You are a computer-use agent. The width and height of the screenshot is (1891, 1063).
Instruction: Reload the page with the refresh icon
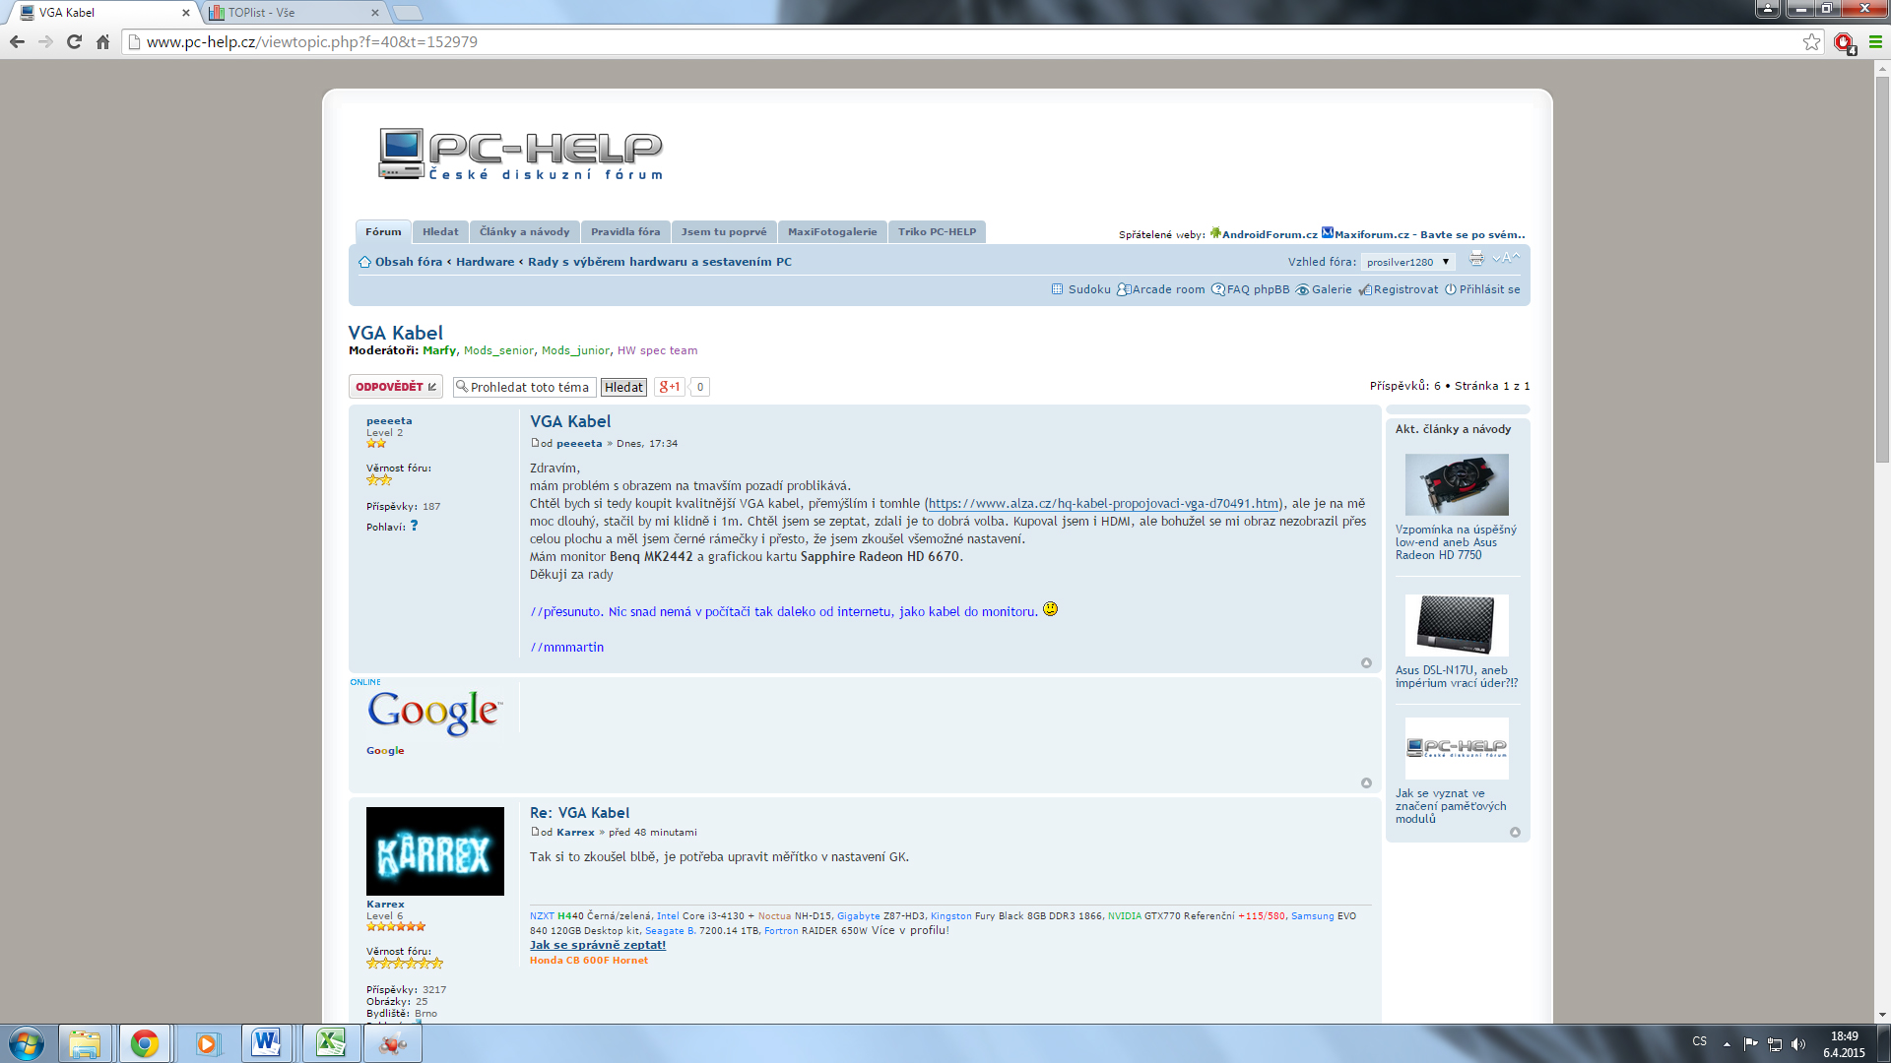pyautogui.click(x=74, y=41)
